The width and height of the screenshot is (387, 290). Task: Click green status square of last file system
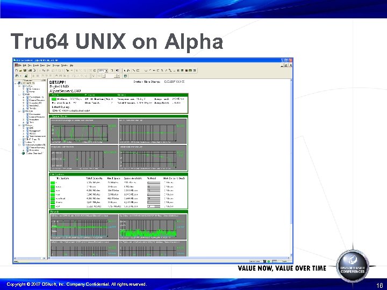tap(53, 206)
